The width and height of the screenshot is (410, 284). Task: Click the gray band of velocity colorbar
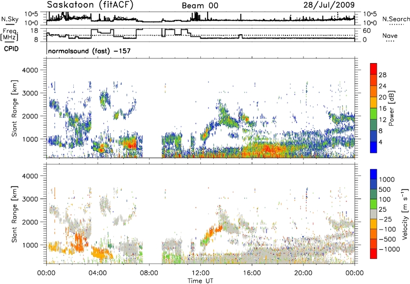click(374, 214)
